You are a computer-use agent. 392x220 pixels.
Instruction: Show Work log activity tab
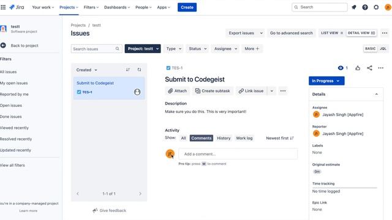click(244, 138)
